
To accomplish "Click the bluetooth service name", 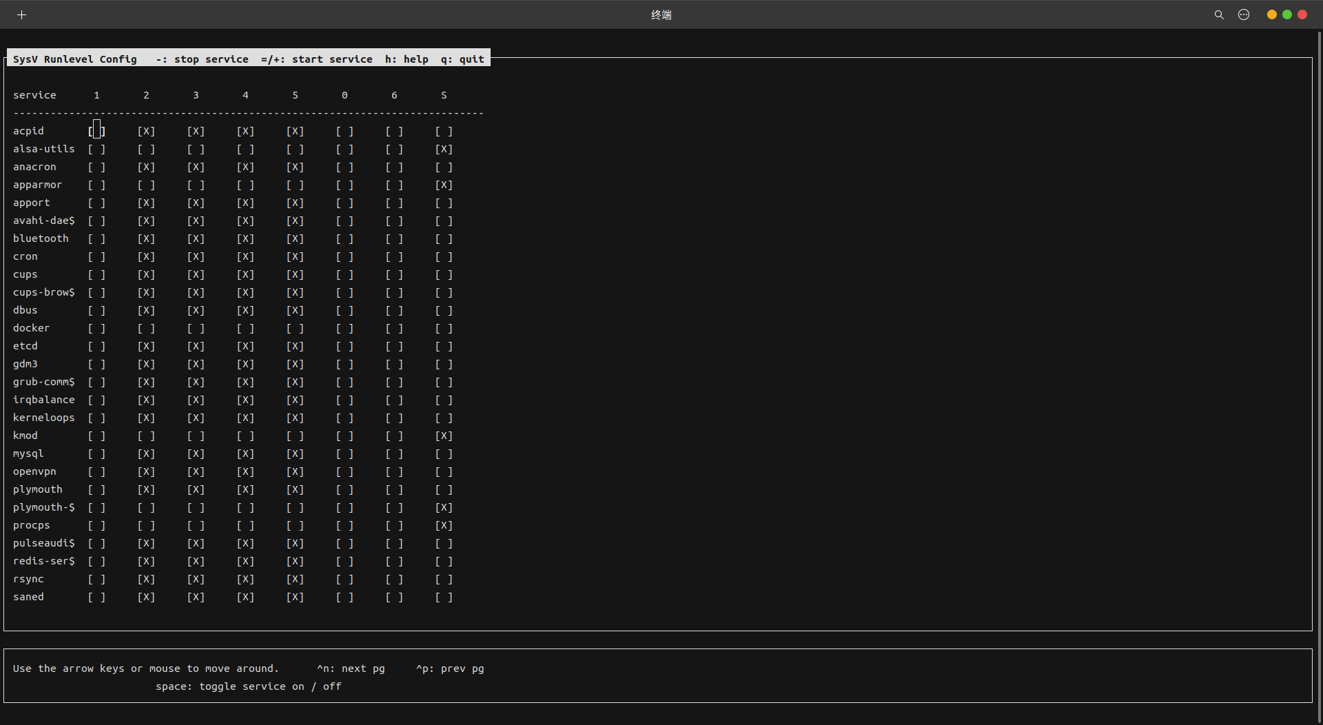I will (41, 238).
